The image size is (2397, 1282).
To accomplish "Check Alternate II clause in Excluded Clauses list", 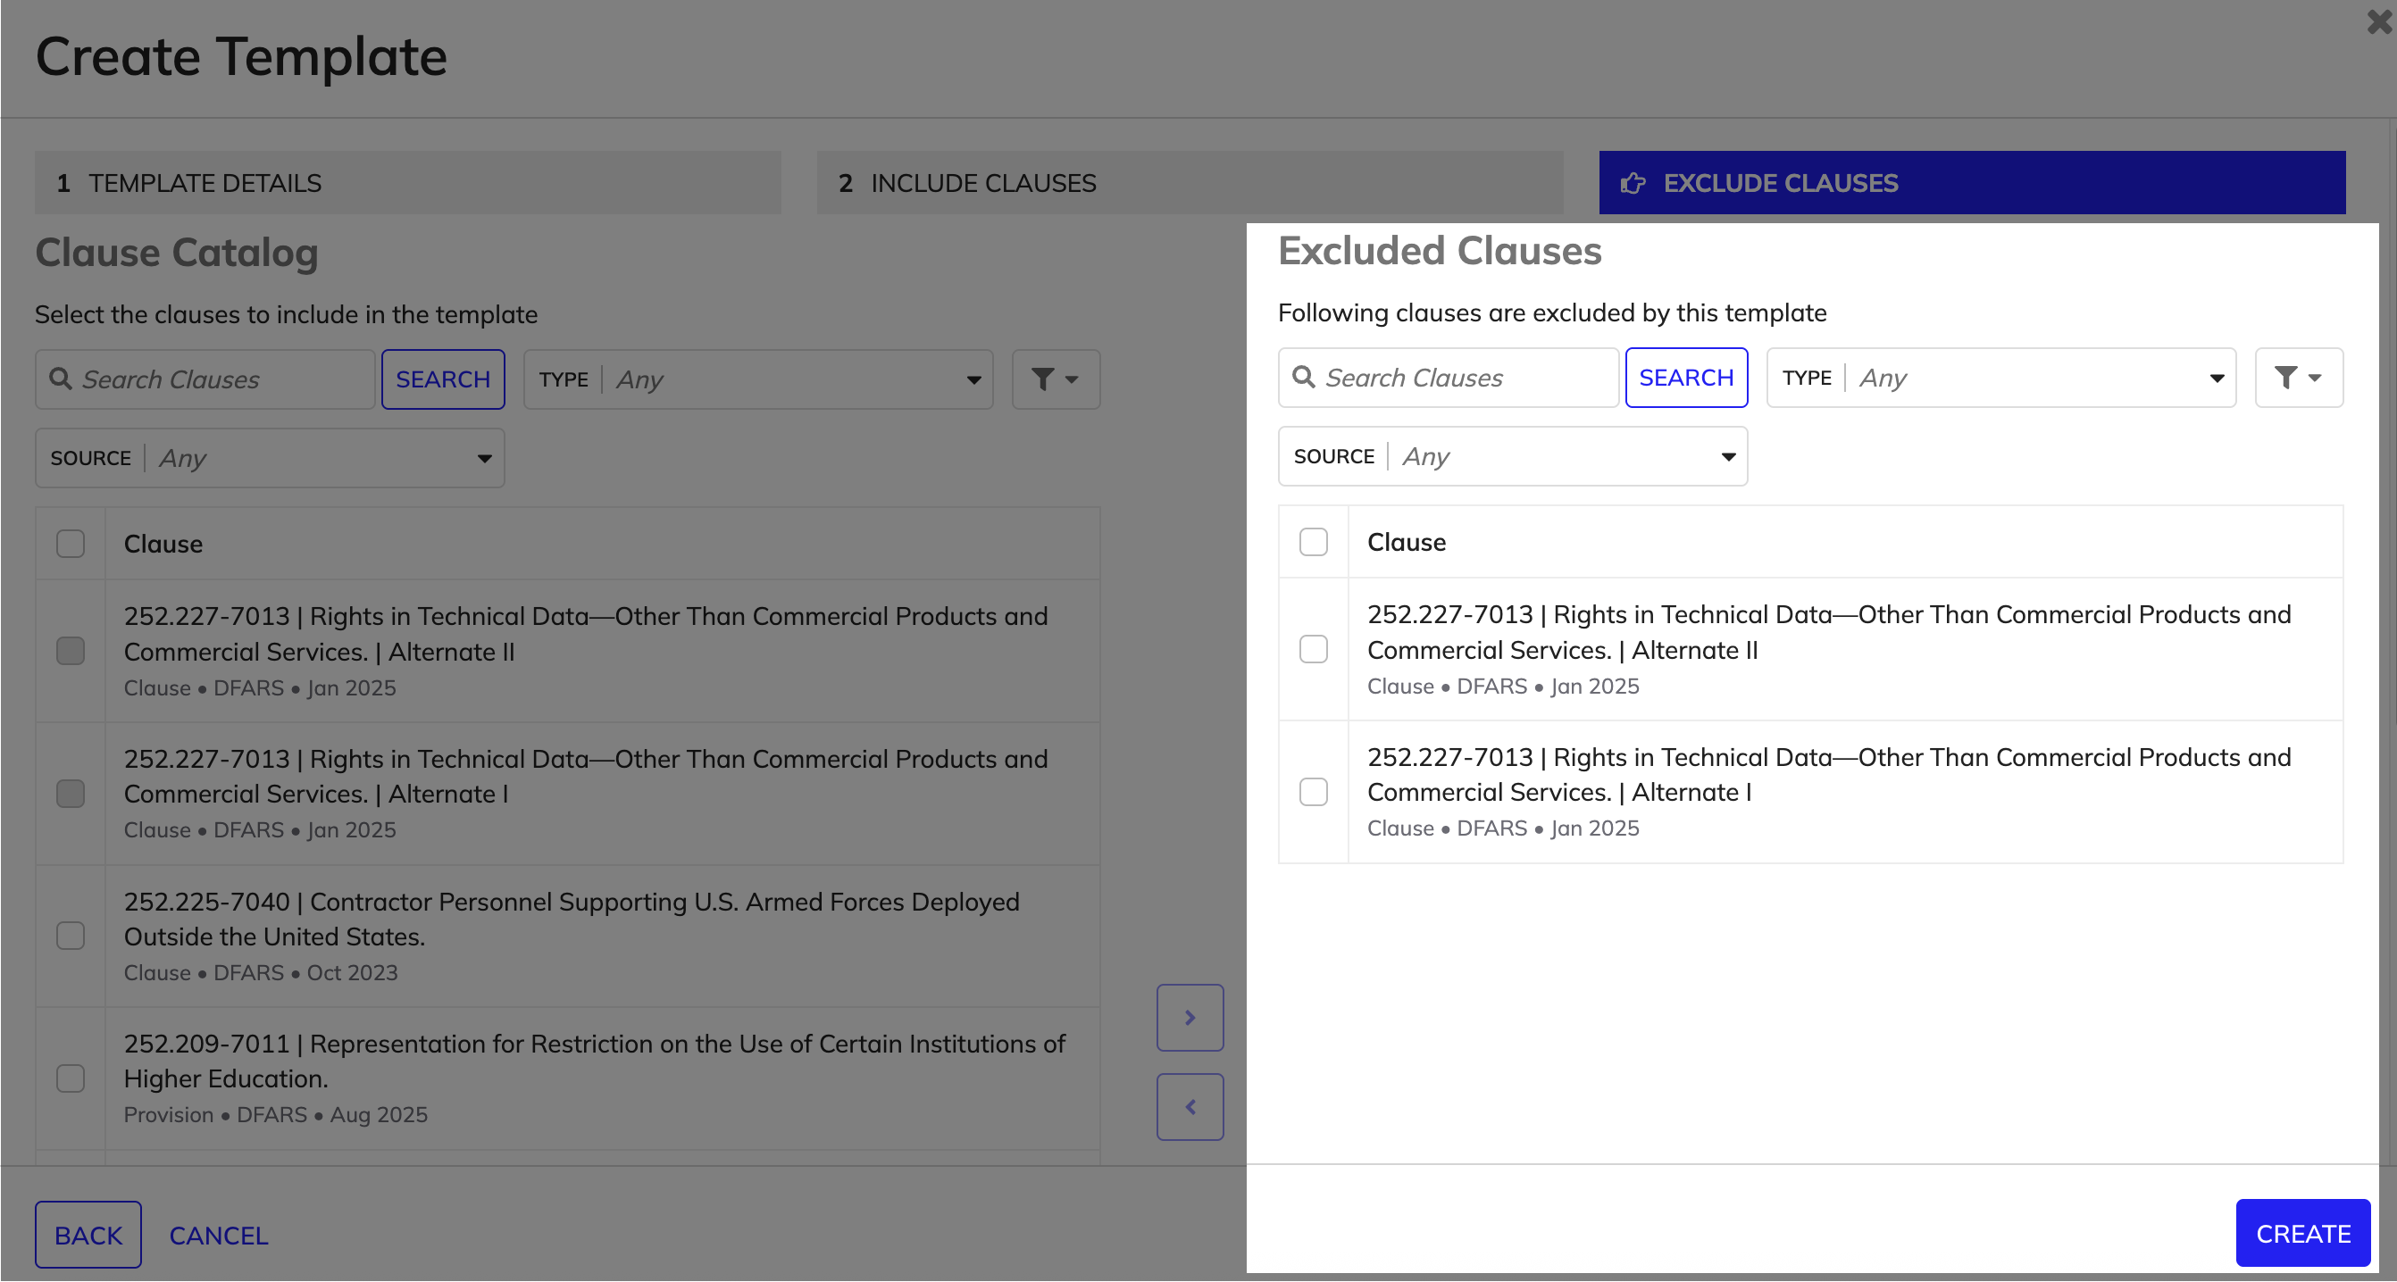I will pos(1313,649).
